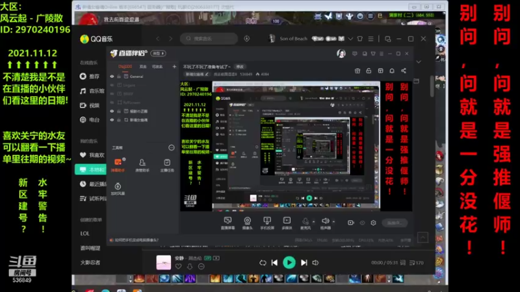Open the notification bell icon
Image resolution: width=520 pixels, height=292 pixels.
pos(392,71)
